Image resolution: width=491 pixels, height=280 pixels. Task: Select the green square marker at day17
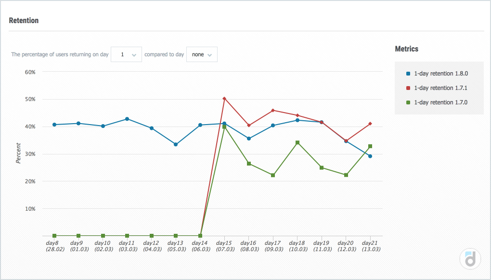pos(273,175)
